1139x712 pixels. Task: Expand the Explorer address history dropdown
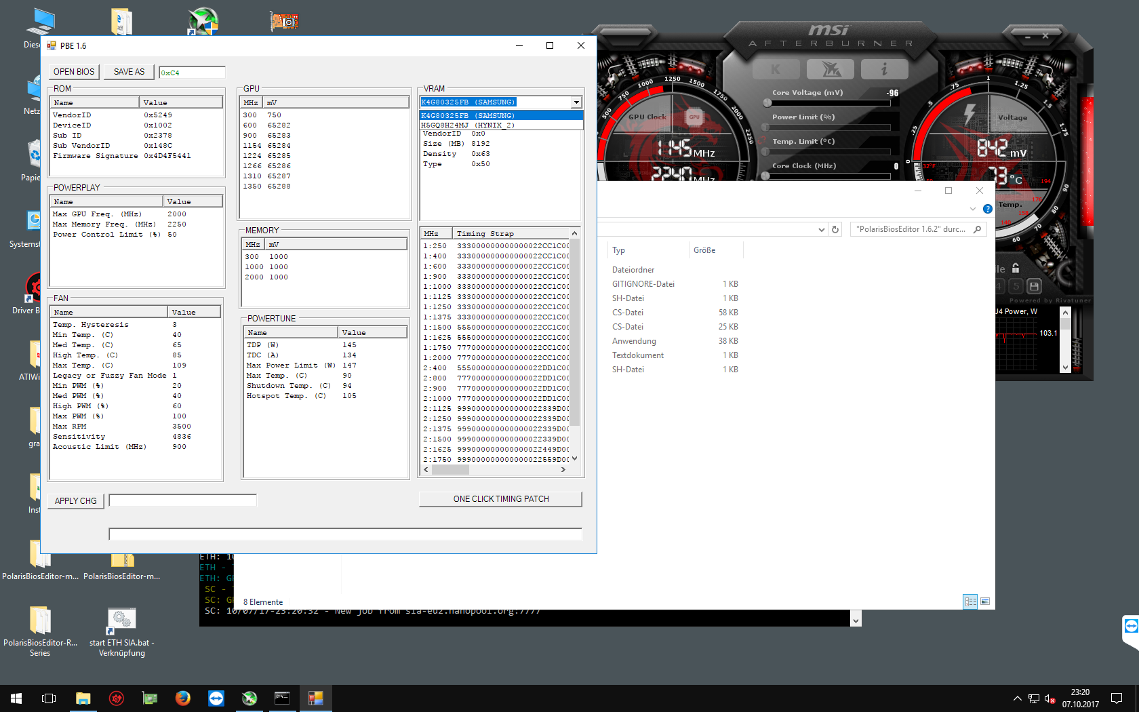[x=822, y=229]
